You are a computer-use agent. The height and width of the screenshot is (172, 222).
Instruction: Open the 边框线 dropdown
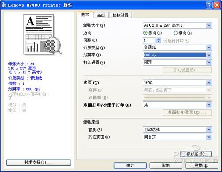click(178, 97)
